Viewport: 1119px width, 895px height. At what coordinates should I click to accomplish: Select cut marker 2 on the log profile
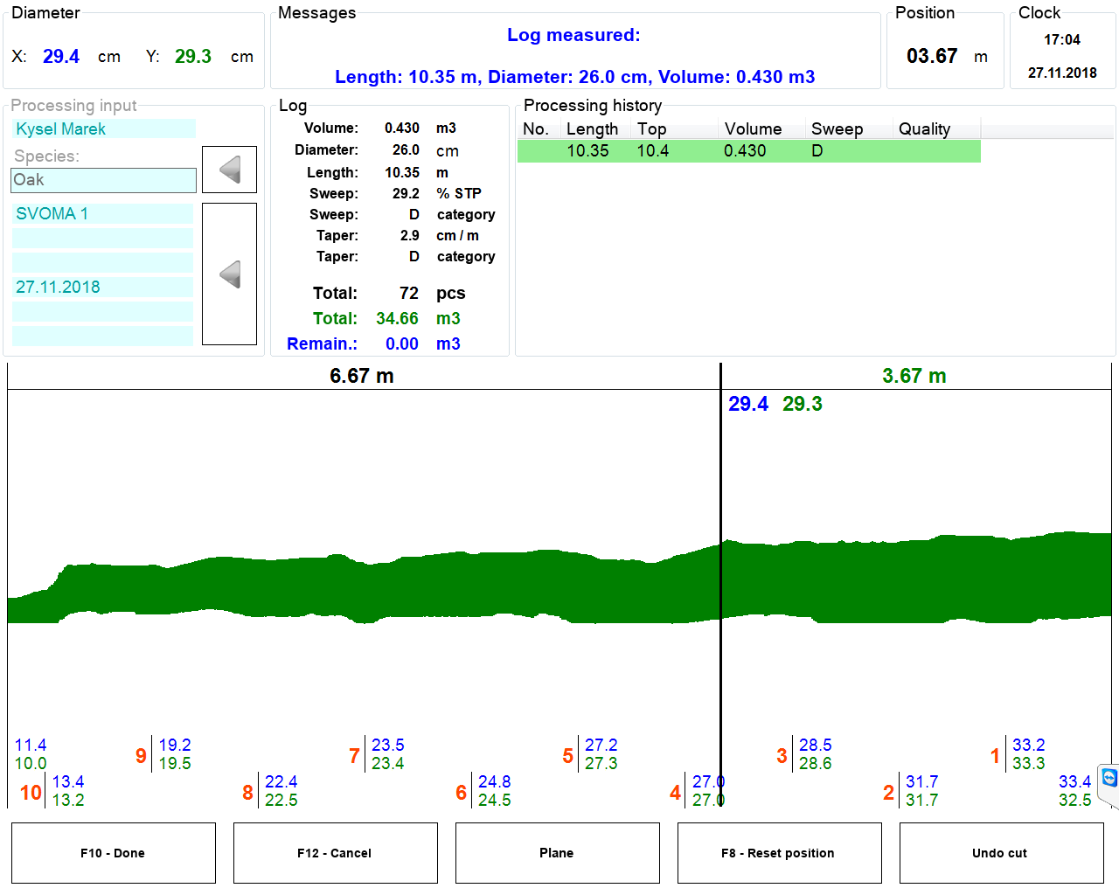(888, 793)
